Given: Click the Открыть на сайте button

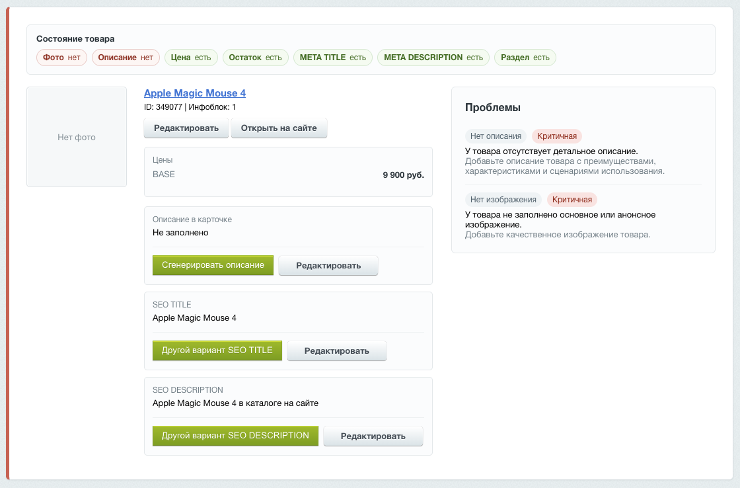Looking at the screenshot, I should pos(279,128).
